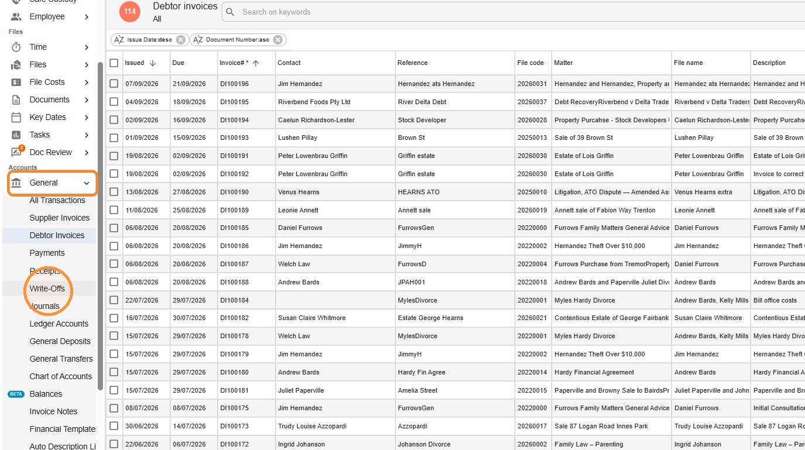This screenshot has width=805, height=450.
Task: Click the orange 114 count badge
Action: coord(130,11)
